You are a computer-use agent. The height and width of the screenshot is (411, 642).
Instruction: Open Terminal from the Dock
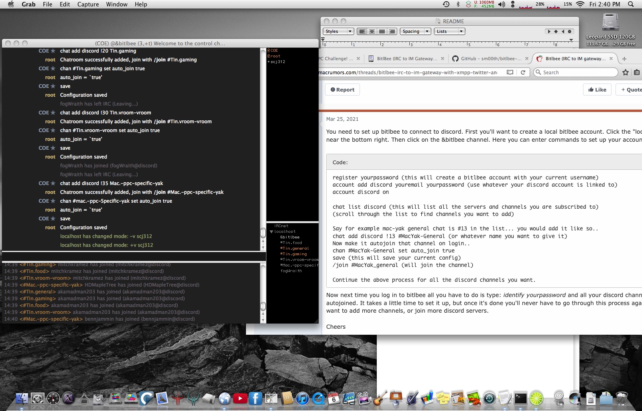520,398
